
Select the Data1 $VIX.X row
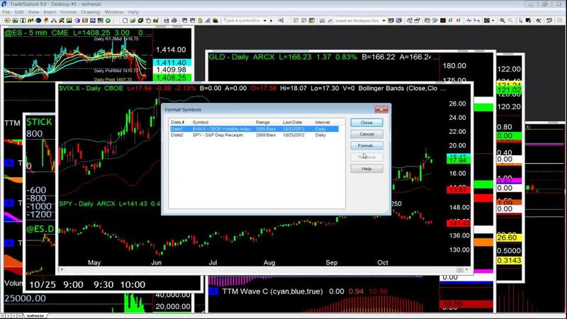254,129
